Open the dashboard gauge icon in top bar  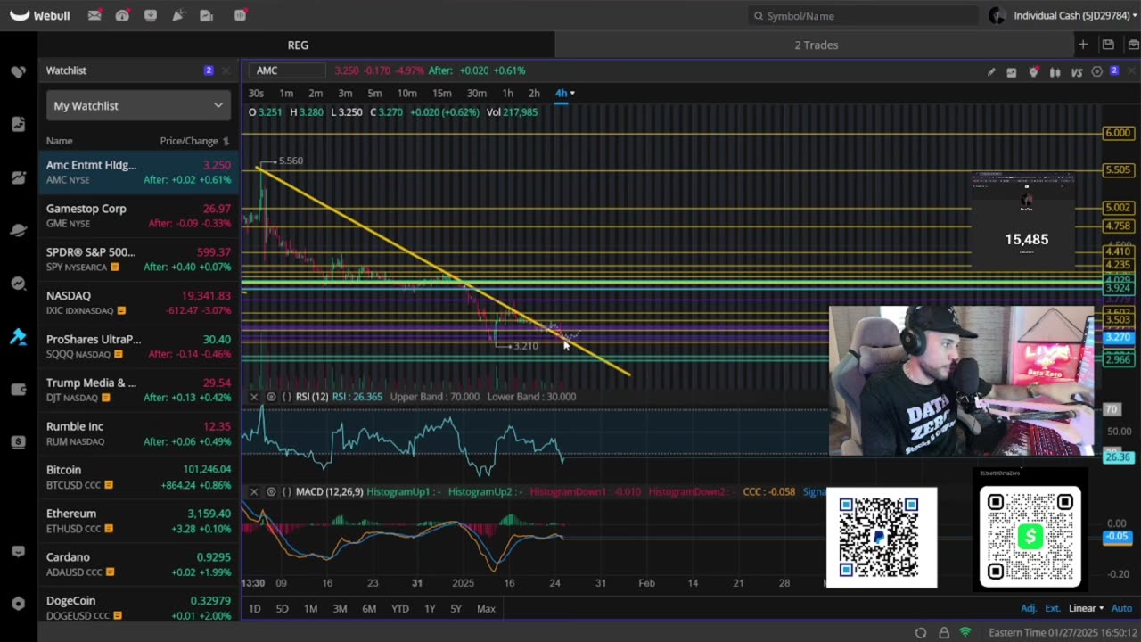click(x=122, y=16)
